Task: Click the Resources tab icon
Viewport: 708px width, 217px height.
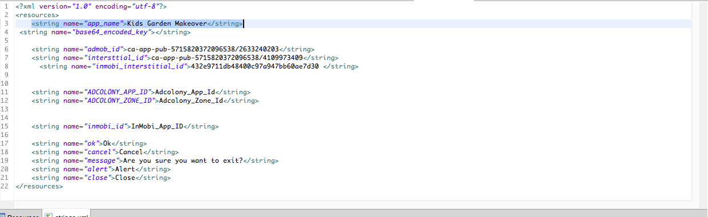Action: [2, 215]
